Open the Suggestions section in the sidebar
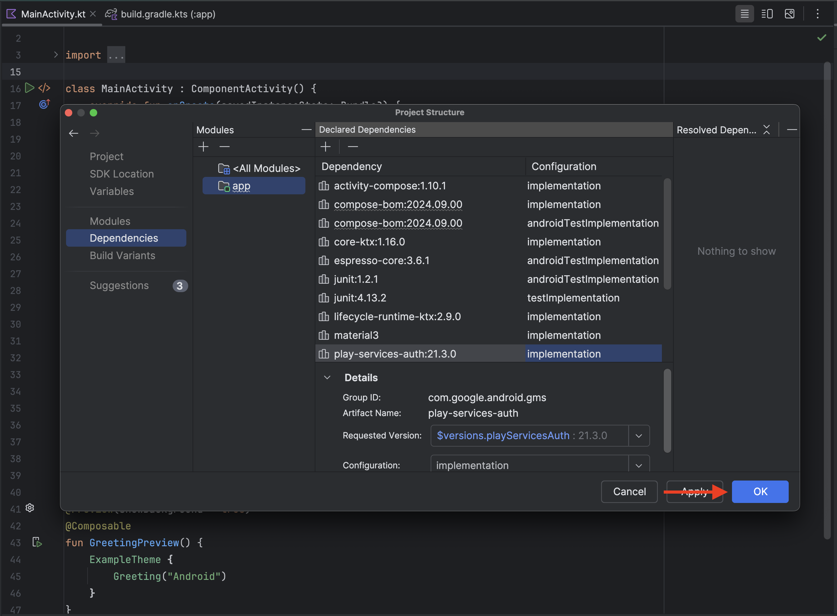837x616 pixels. [x=119, y=285]
